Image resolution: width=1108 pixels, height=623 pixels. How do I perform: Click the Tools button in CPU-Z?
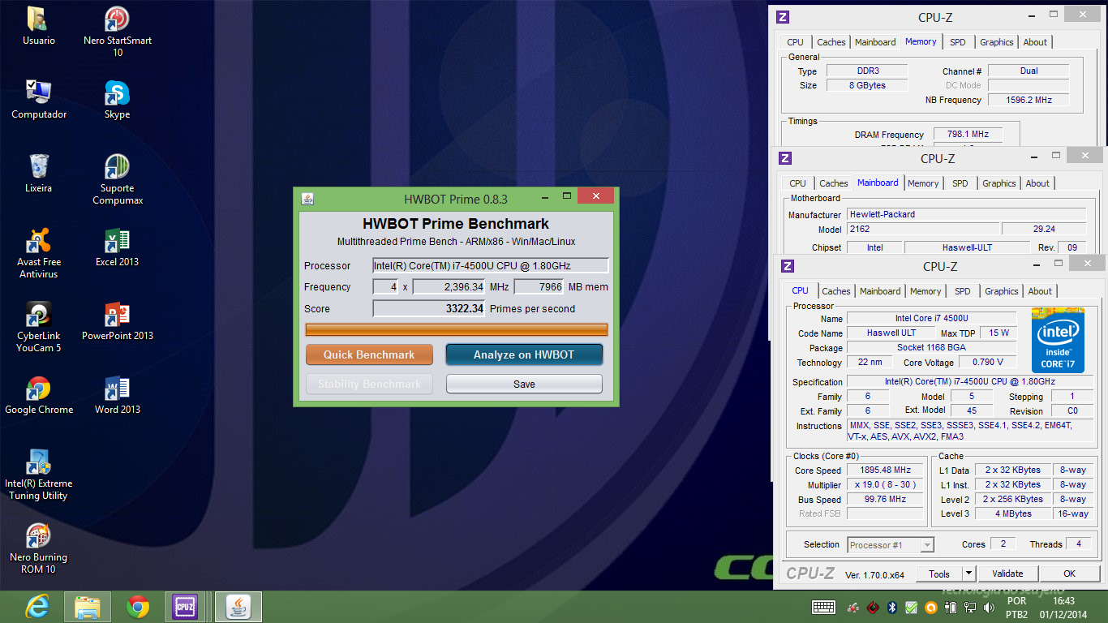pyautogui.click(x=939, y=574)
